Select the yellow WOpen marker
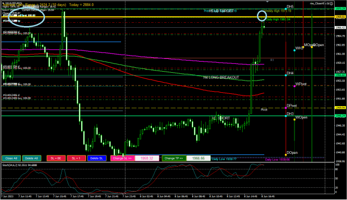 294,119
